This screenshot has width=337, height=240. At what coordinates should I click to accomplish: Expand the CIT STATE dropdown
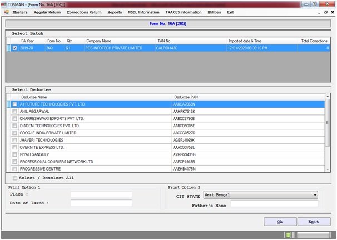coord(315,195)
